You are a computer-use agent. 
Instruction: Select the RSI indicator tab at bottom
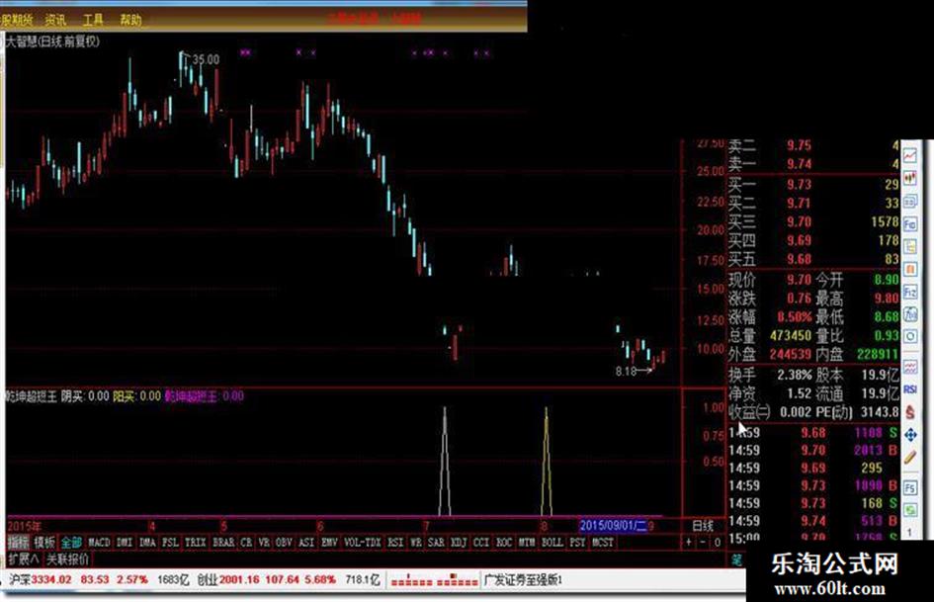point(395,543)
